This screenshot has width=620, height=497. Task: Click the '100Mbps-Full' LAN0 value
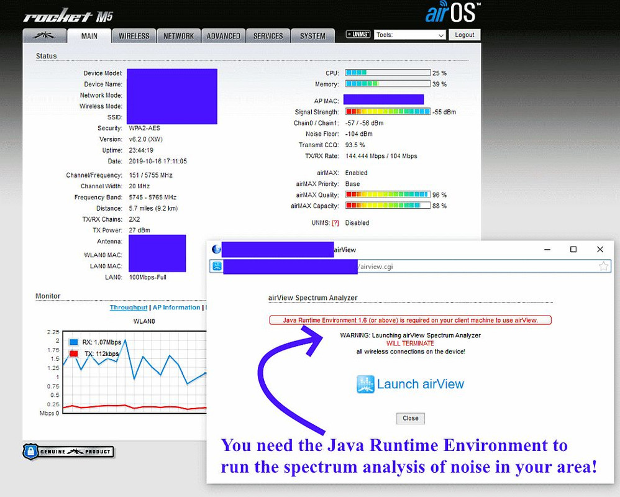pos(147,277)
